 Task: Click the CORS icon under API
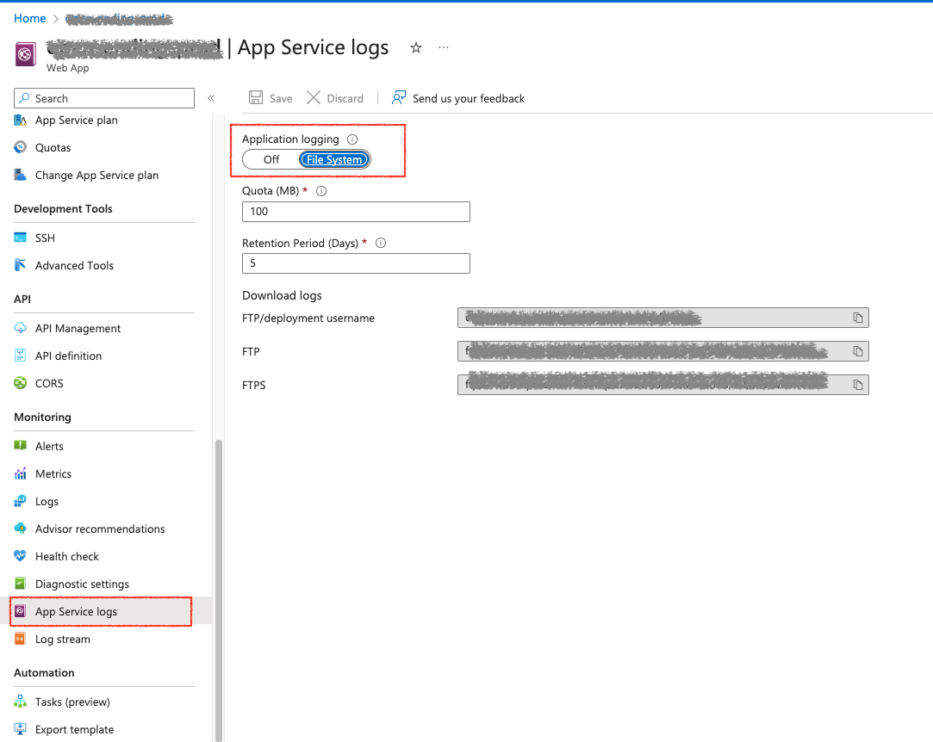[x=19, y=383]
